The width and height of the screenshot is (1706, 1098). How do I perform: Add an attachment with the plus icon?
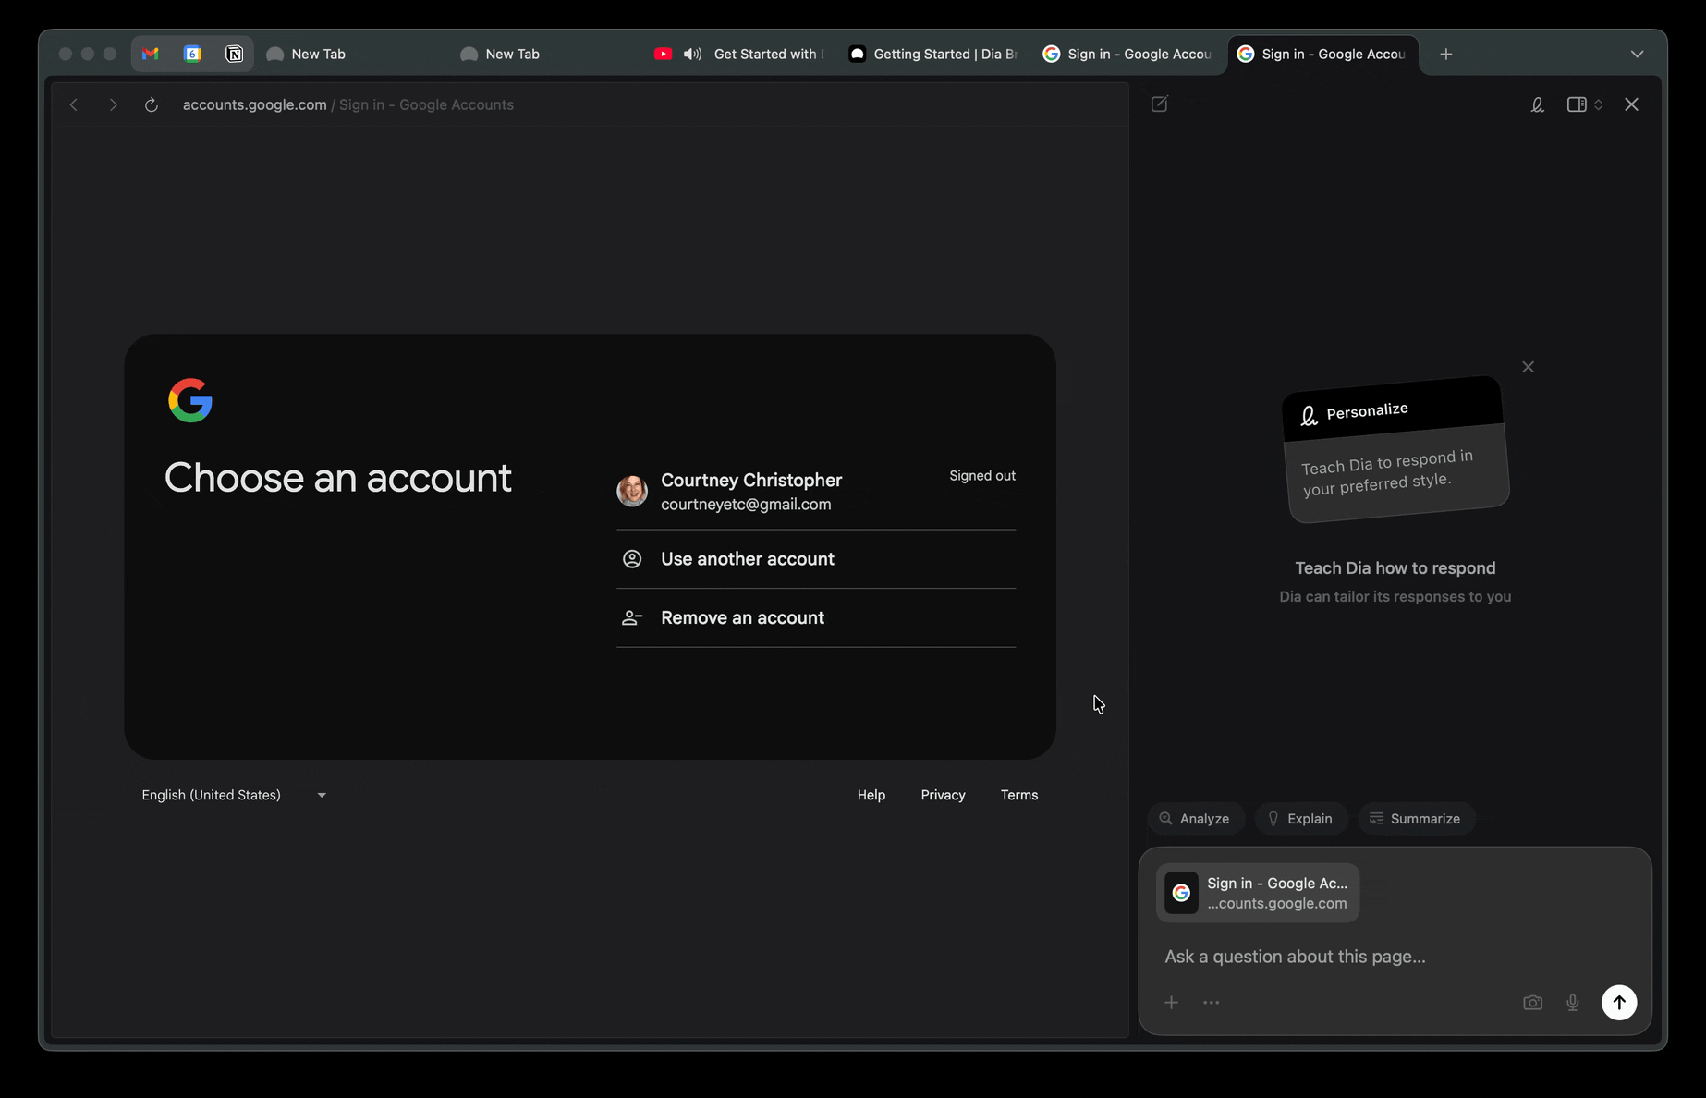click(x=1171, y=1003)
